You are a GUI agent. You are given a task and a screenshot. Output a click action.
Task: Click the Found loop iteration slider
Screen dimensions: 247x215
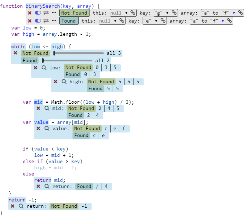[x=67, y=60]
